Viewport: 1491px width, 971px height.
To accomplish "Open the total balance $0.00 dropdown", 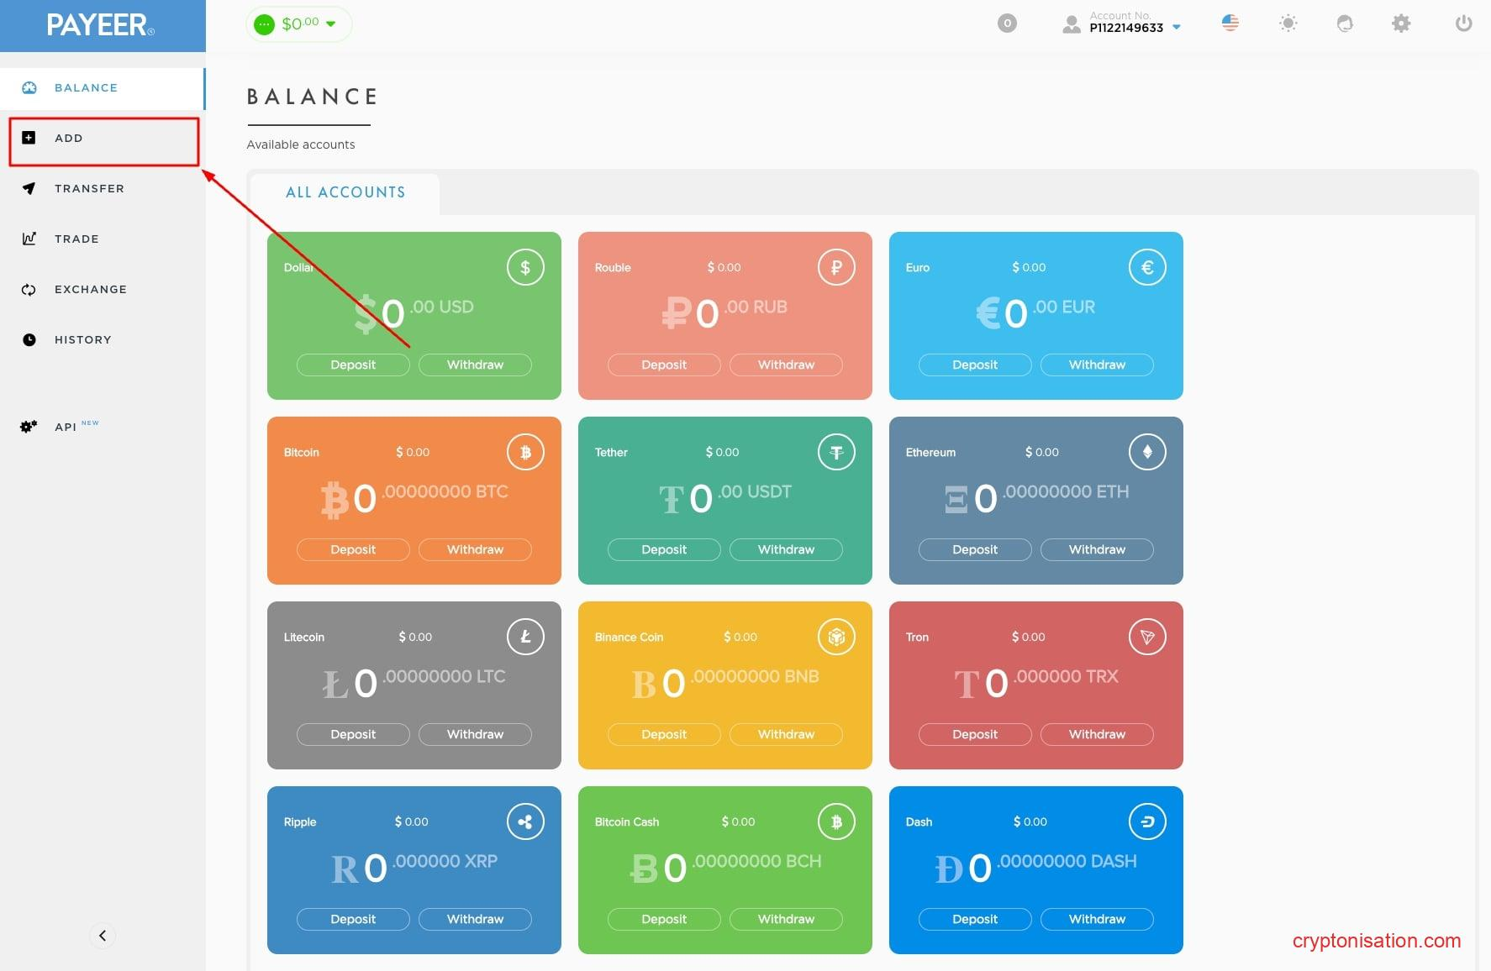I will pos(299,24).
